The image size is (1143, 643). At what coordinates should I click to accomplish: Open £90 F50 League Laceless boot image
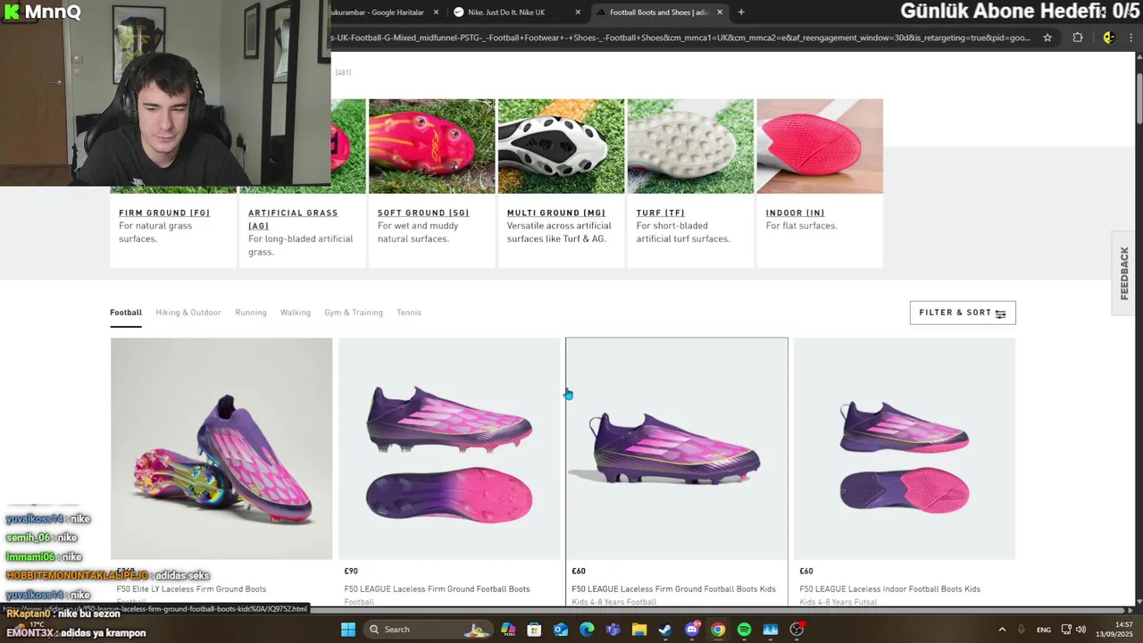pos(449,448)
